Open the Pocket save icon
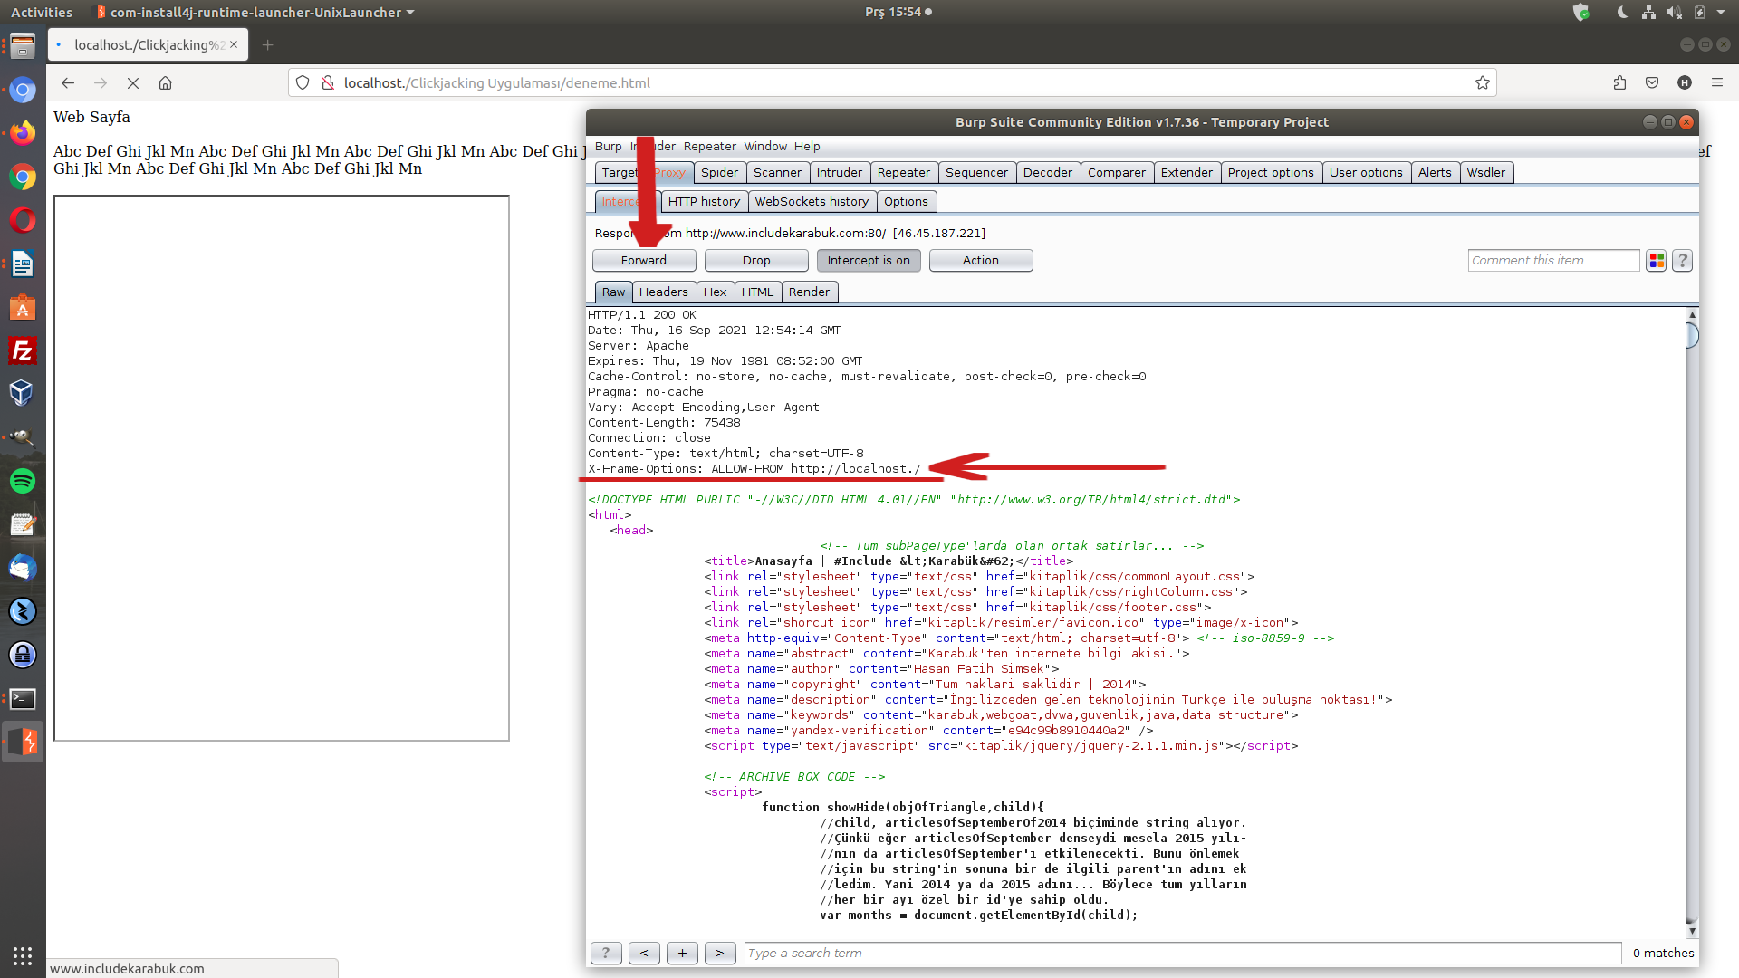 pyautogui.click(x=1652, y=82)
